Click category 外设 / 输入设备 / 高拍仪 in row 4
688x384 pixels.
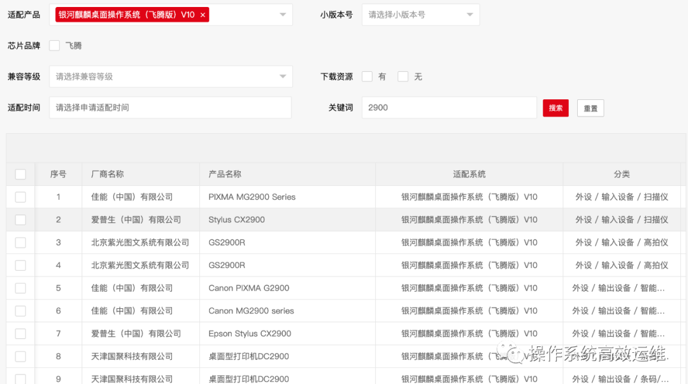[622, 266]
